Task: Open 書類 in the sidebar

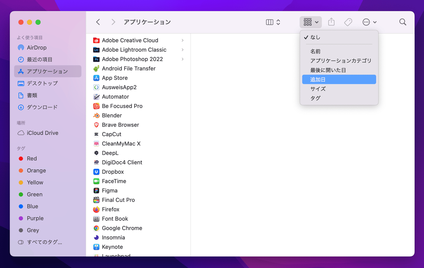Action: tap(48, 95)
